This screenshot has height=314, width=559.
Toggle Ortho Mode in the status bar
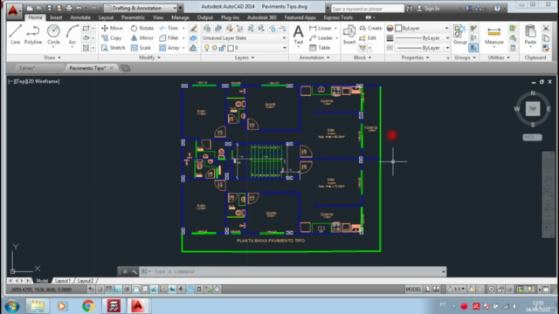tap(118, 290)
